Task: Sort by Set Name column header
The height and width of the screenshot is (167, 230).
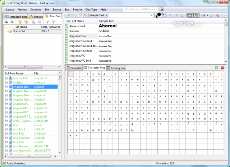Action: coord(21,27)
